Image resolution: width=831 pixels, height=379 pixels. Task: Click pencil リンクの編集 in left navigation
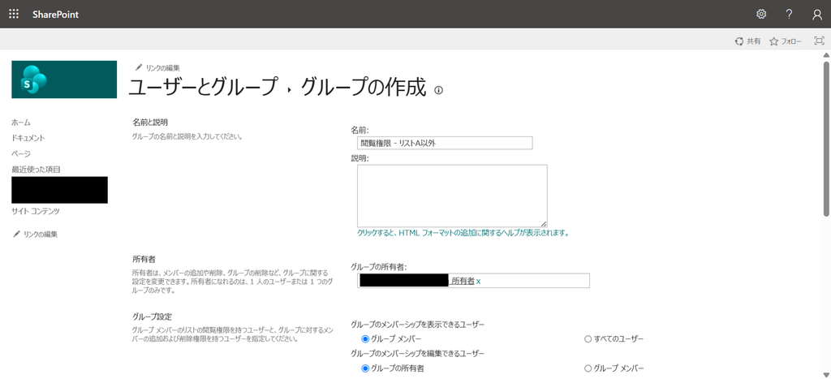(x=35, y=235)
